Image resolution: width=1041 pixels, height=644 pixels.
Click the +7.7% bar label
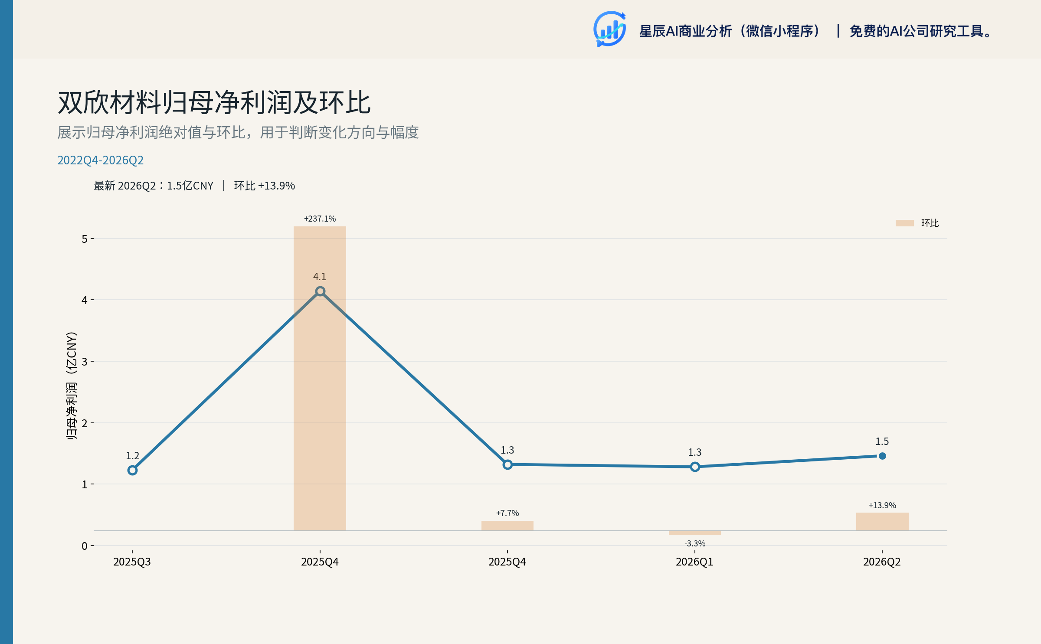507,513
